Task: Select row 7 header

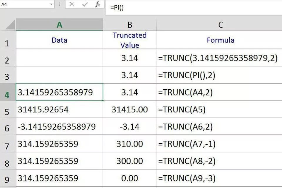Action: 8,144
